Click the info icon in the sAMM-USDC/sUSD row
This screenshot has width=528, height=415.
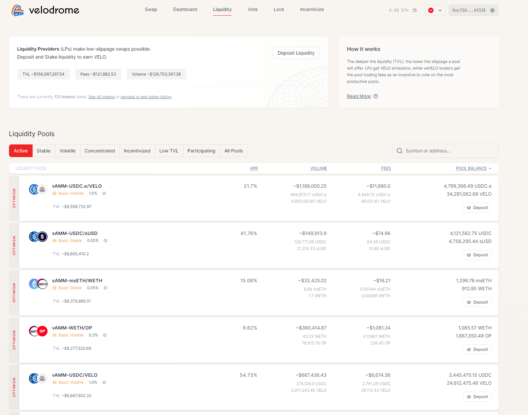(x=105, y=241)
